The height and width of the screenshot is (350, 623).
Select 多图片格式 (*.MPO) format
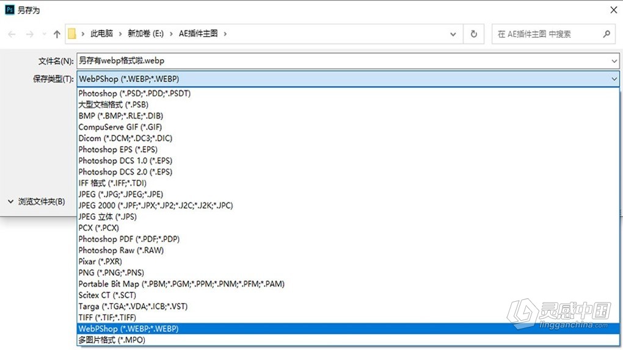348,340
